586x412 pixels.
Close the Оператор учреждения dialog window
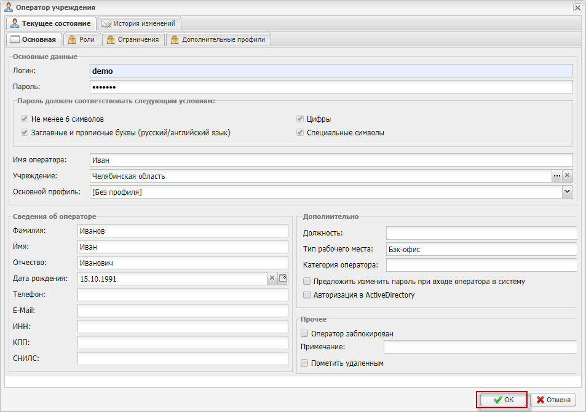pos(577,7)
